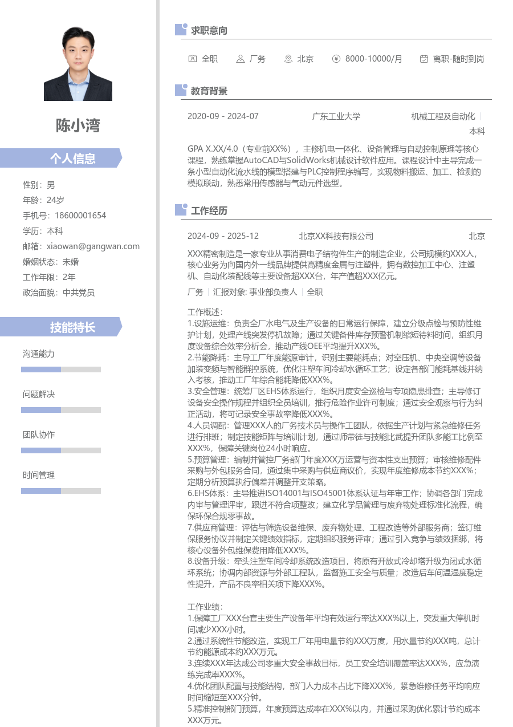Click the profile photo of 陈小湾

click(x=78, y=64)
